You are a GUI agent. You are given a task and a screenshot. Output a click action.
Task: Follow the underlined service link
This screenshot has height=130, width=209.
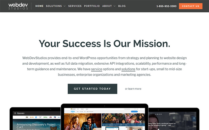pyautogui.click(x=97, y=69)
